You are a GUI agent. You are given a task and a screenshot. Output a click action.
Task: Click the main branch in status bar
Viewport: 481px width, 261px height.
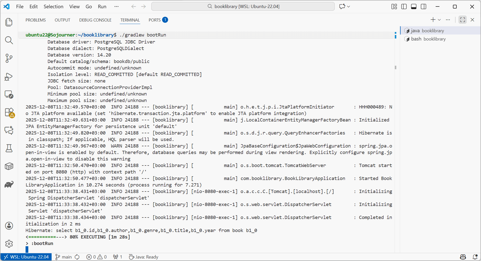[x=64, y=257]
